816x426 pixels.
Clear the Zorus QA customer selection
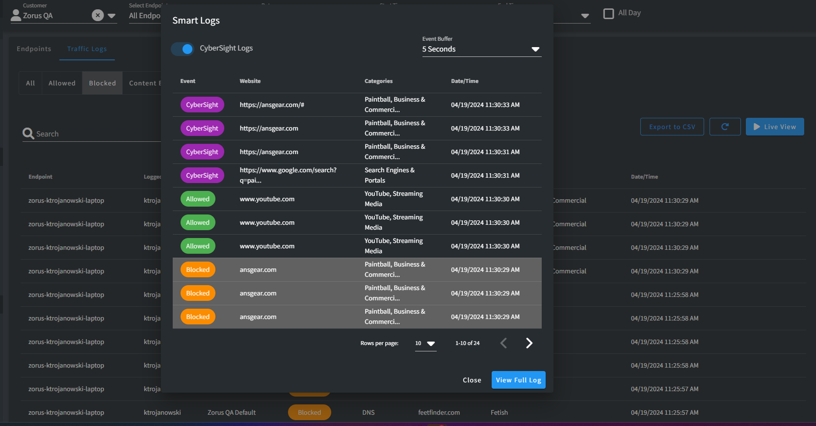click(98, 15)
